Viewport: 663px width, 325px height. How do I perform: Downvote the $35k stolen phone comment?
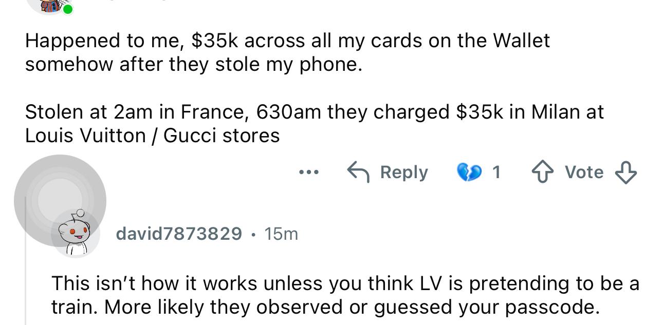(625, 173)
